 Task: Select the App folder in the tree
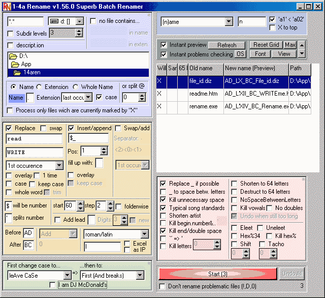point(21,65)
